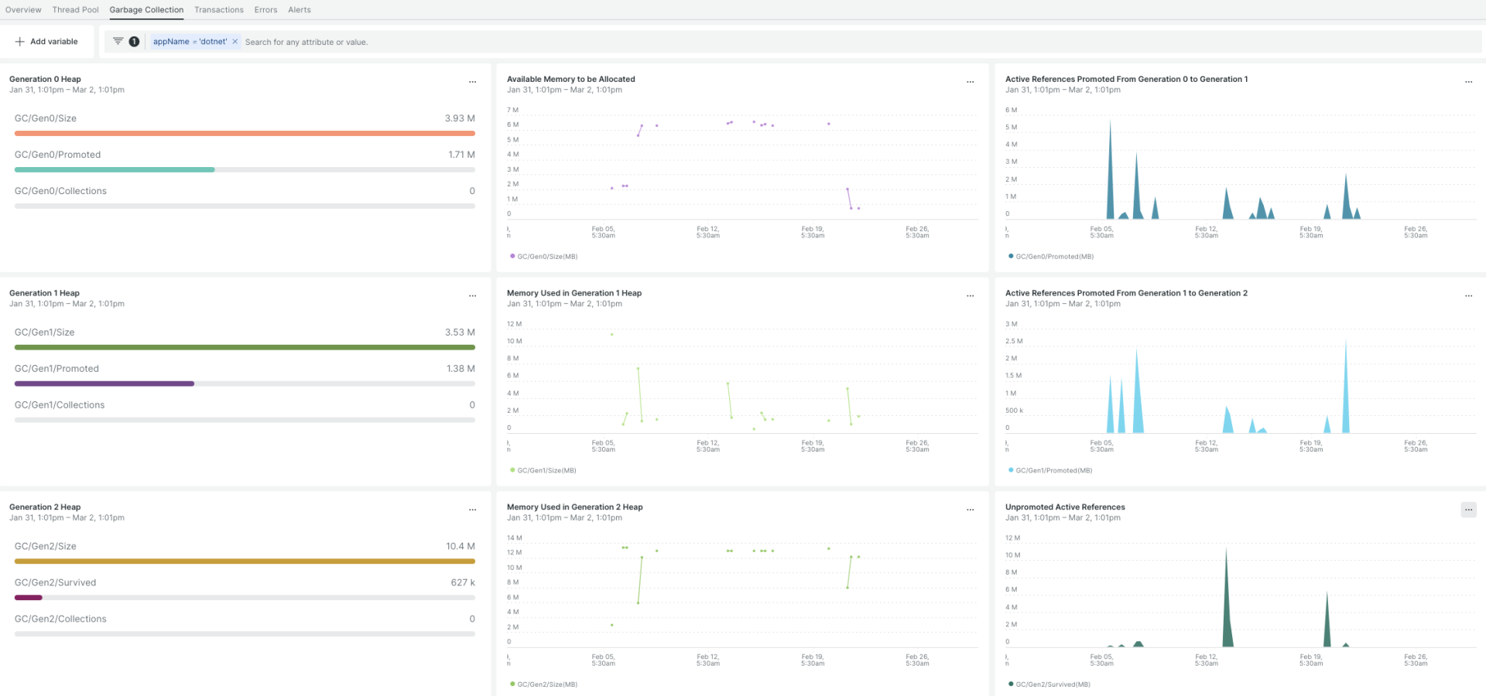Switch to the Transactions tab
The height and width of the screenshot is (696, 1486).
tap(218, 9)
